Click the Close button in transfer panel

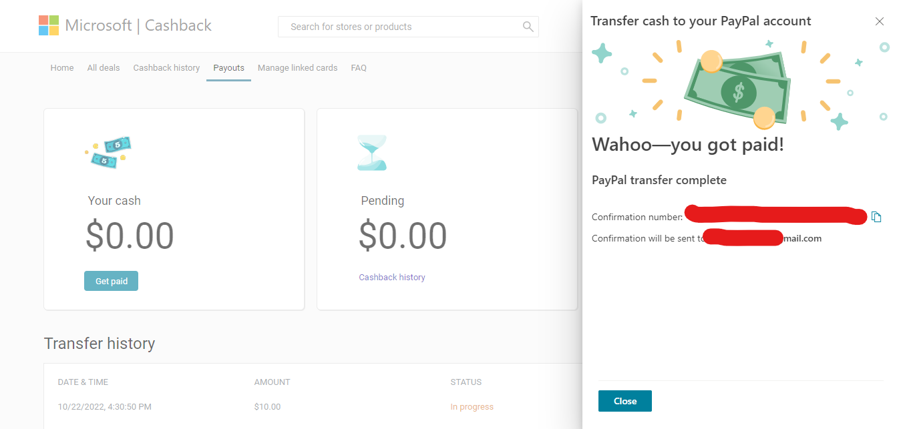tap(624, 401)
